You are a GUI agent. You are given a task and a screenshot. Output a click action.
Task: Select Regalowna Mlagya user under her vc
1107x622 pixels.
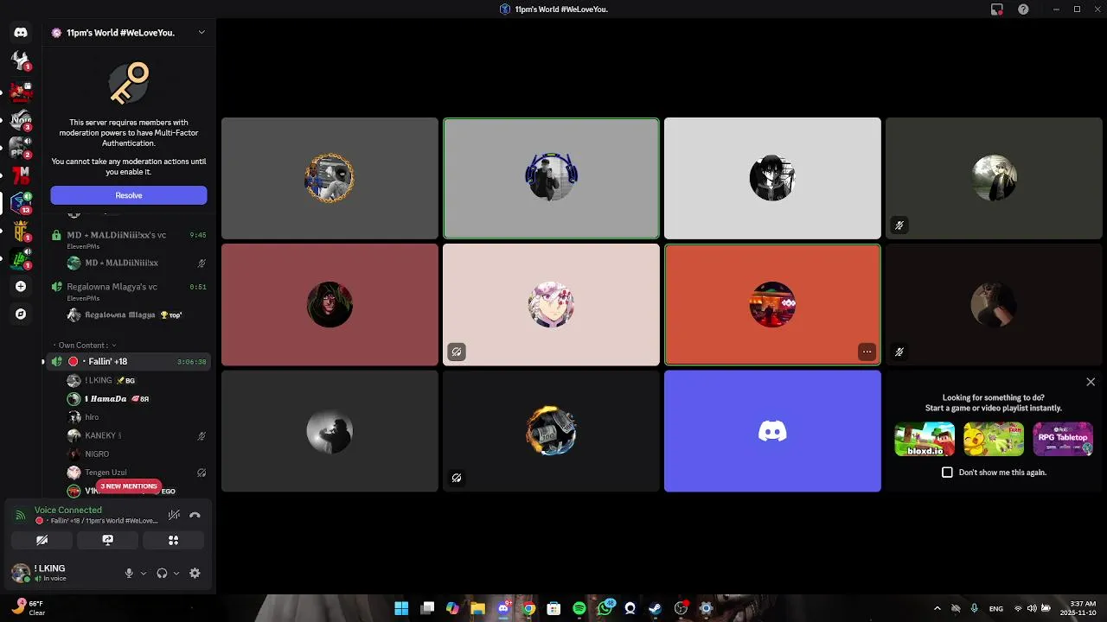click(x=136, y=315)
